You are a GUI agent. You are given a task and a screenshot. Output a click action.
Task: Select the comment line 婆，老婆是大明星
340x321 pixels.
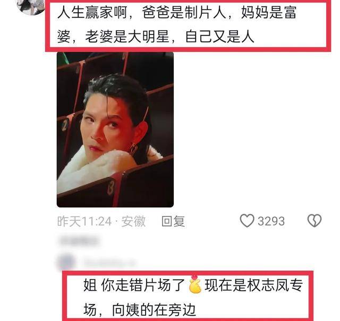pos(156,36)
